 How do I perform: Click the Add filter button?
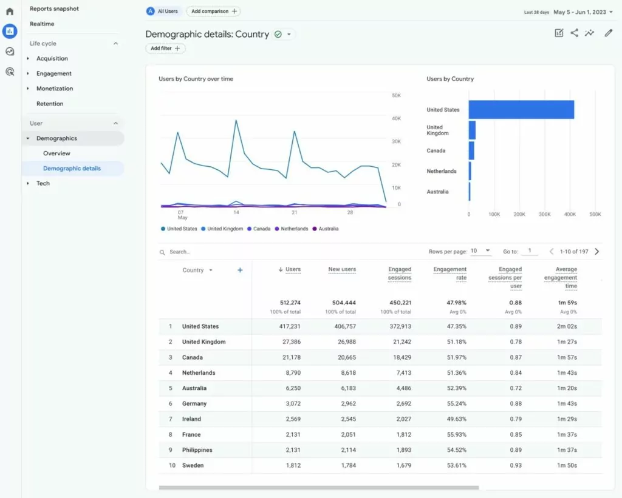(165, 49)
